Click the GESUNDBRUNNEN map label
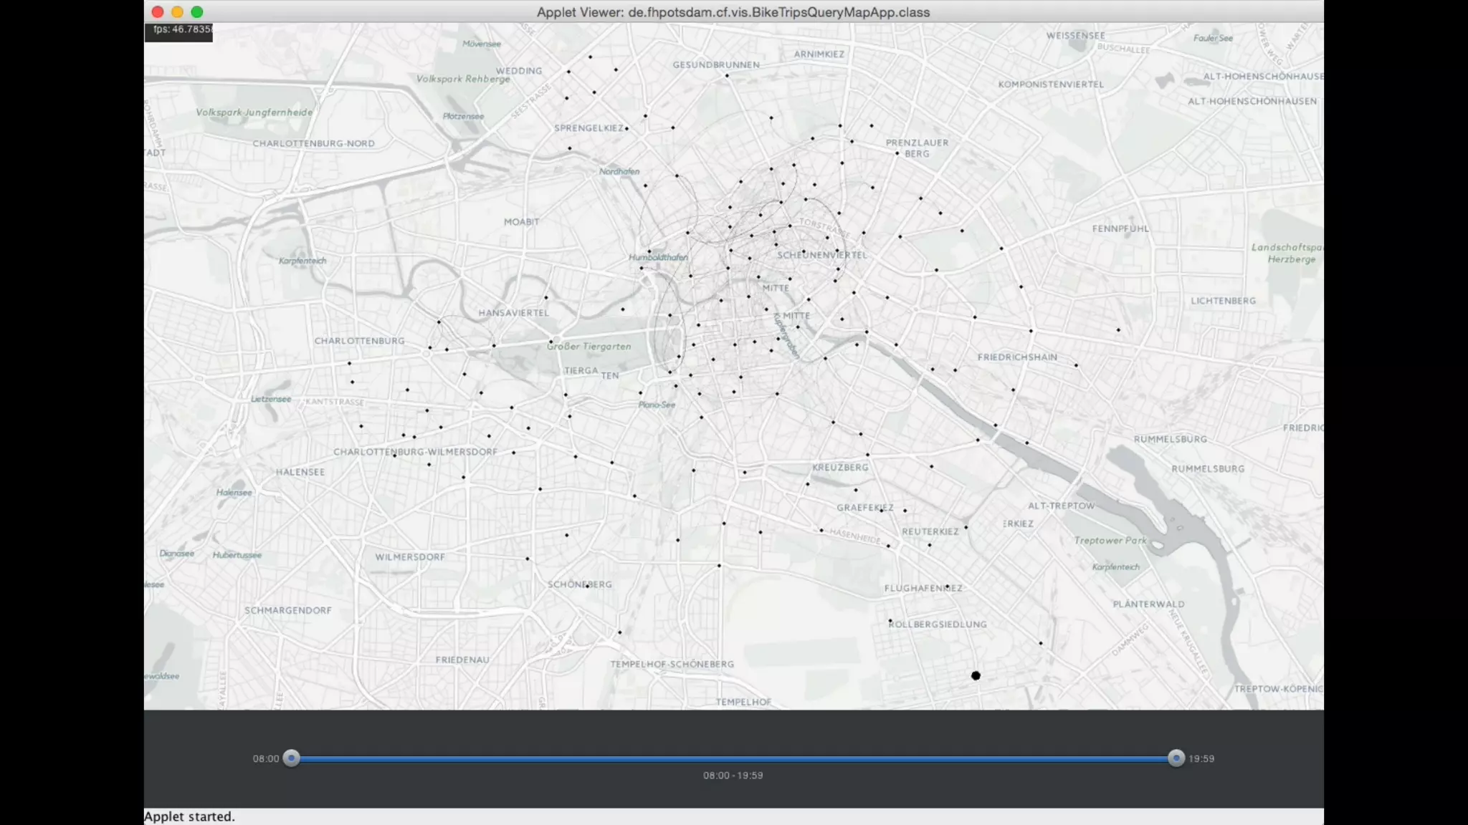Image resolution: width=1468 pixels, height=825 pixels. pyautogui.click(x=715, y=65)
